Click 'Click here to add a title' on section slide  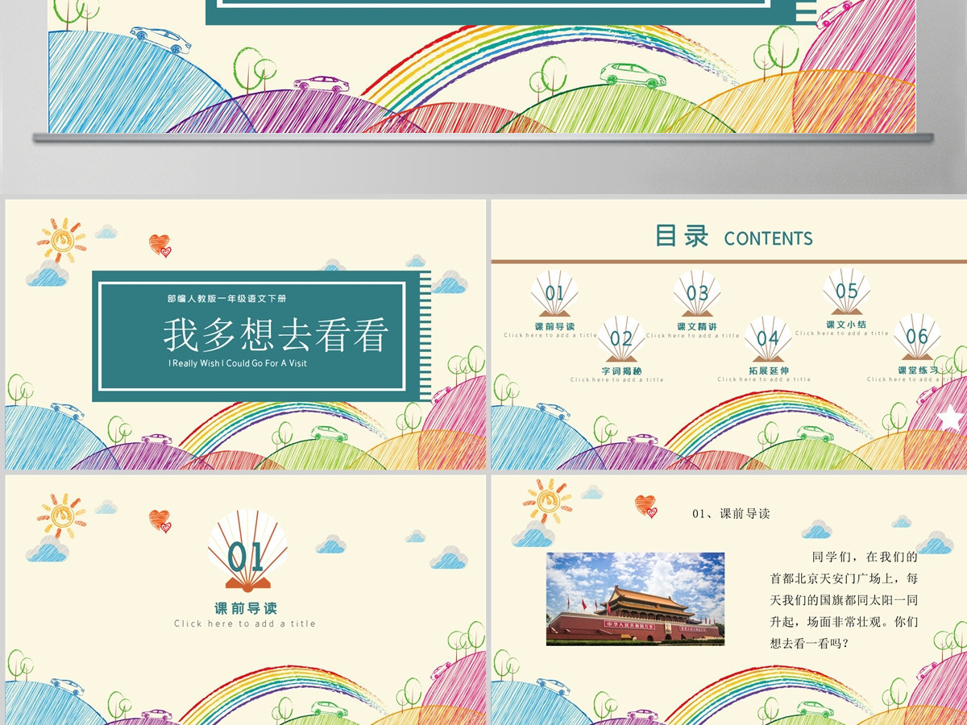[x=245, y=623]
